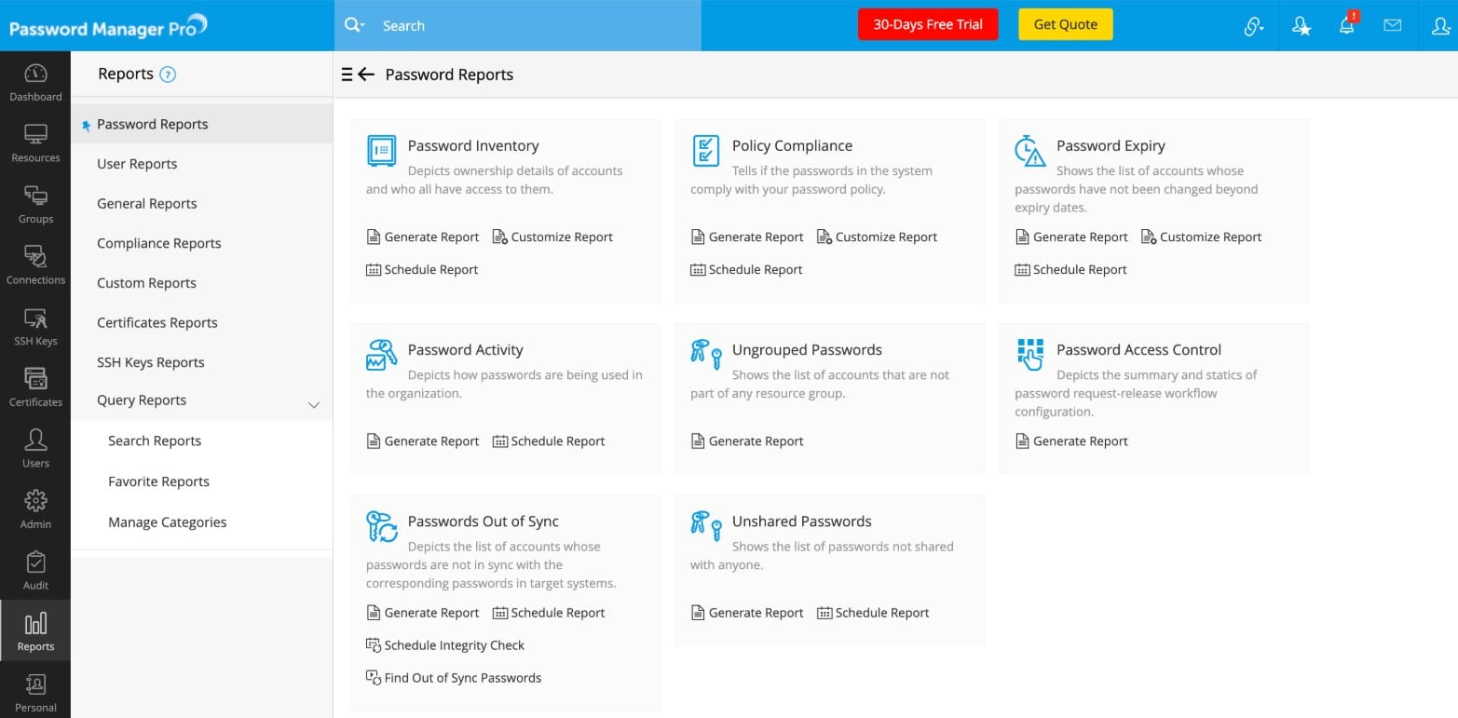Generate Report for Password Inventory

(x=423, y=237)
